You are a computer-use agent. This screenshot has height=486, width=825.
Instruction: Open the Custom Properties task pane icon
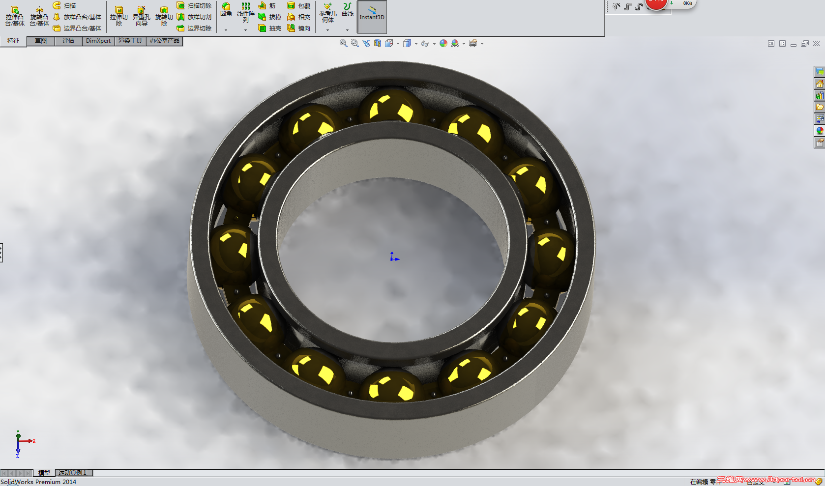point(820,143)
